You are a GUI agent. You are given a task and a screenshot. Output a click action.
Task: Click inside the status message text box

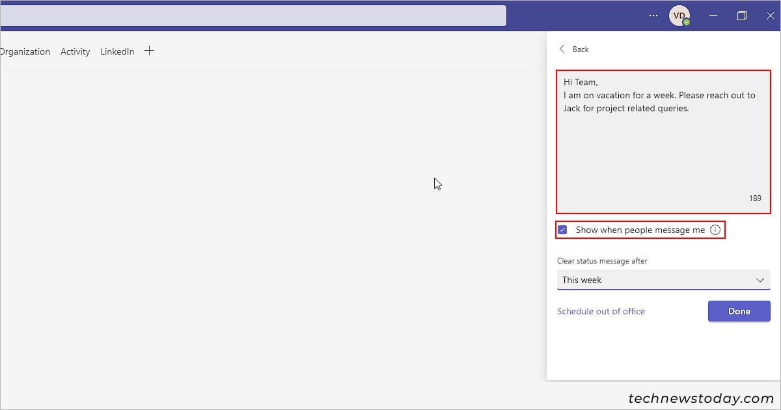[x=663, y=142]
